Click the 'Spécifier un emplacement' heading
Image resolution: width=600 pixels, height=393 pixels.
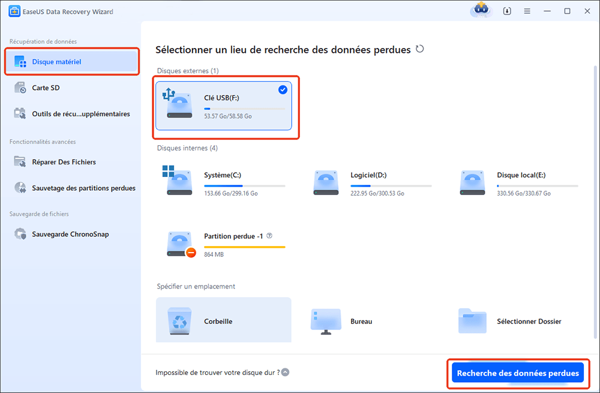pyautogui.click(x=196, y=286)
